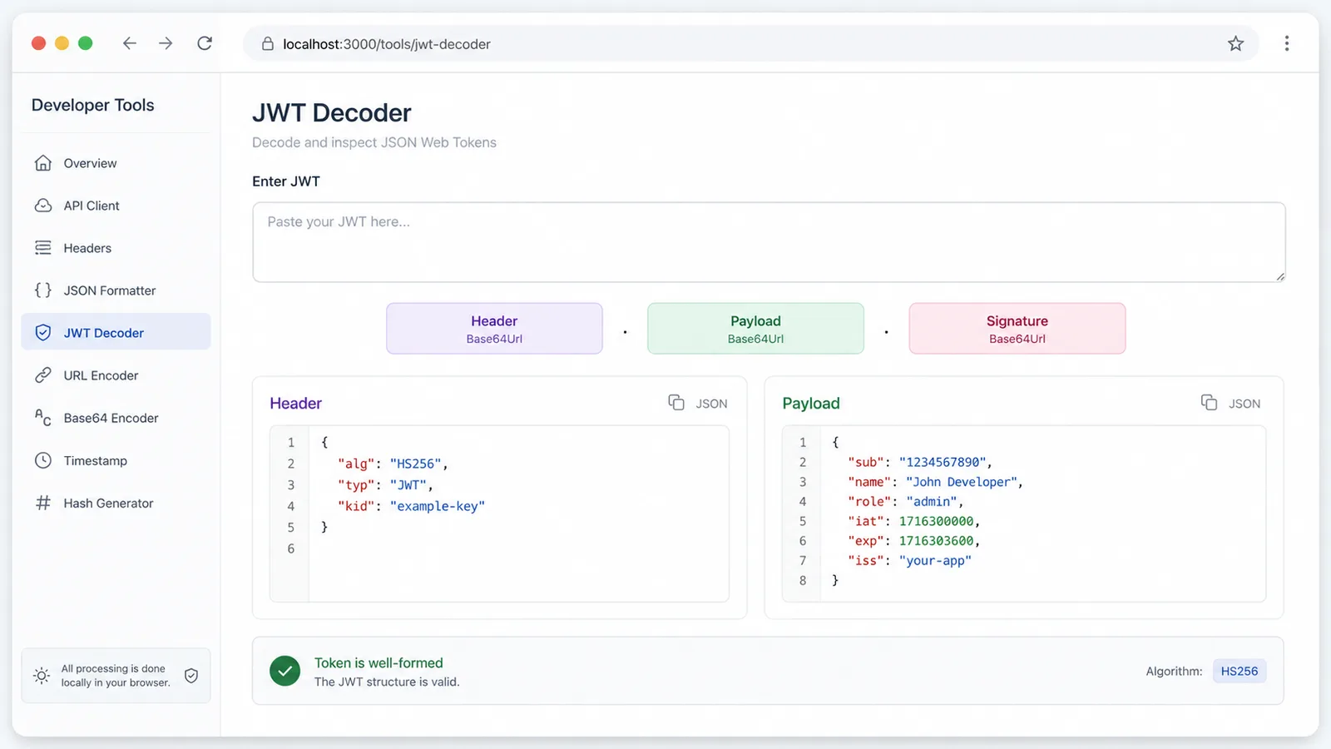Open the browser three-dot menu
The width and height of the screenshot is (1331, 749).
coord(1286,43)
